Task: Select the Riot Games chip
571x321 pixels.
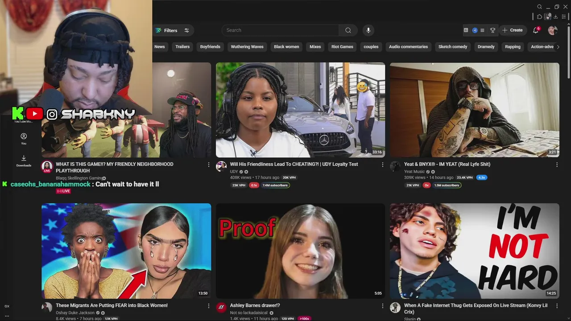Action: pyautogui.click(x=342, y=47)
